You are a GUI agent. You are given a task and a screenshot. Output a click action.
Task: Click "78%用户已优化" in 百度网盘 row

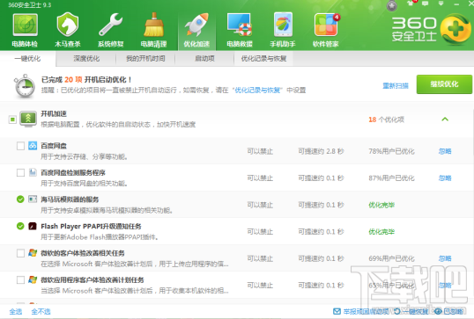(391, 151)
